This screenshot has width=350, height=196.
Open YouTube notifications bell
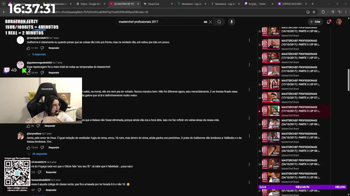[x=328, y=22]
